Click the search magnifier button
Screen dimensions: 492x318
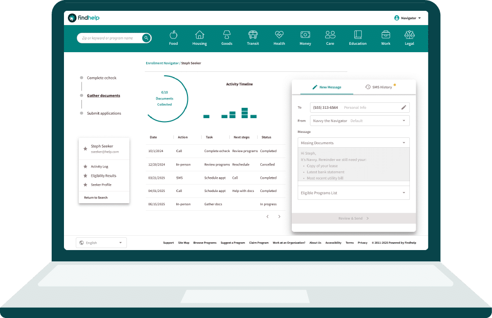146,38
